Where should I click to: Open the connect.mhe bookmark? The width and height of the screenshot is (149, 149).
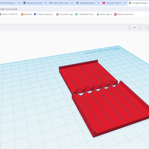pos(124,14)
